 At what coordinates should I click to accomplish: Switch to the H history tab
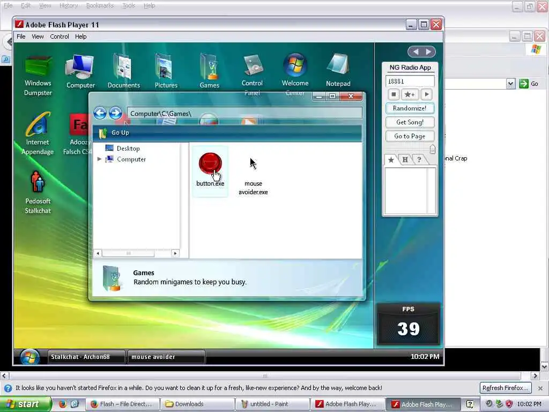tap(405, 160)
